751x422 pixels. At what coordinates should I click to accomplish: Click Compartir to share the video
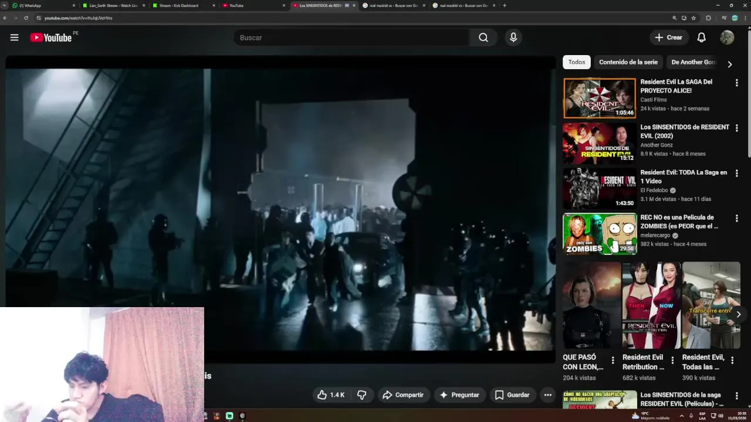coord(403,395)
